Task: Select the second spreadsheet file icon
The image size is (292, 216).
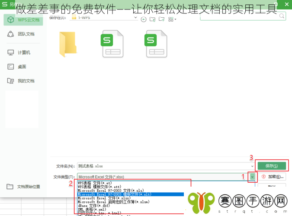Action: [156, 44]
